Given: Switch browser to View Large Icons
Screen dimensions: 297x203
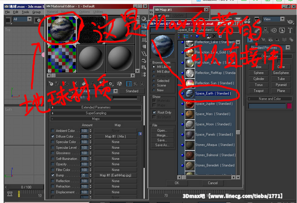Looking at the screenshot, I should (x=197, y=36).
